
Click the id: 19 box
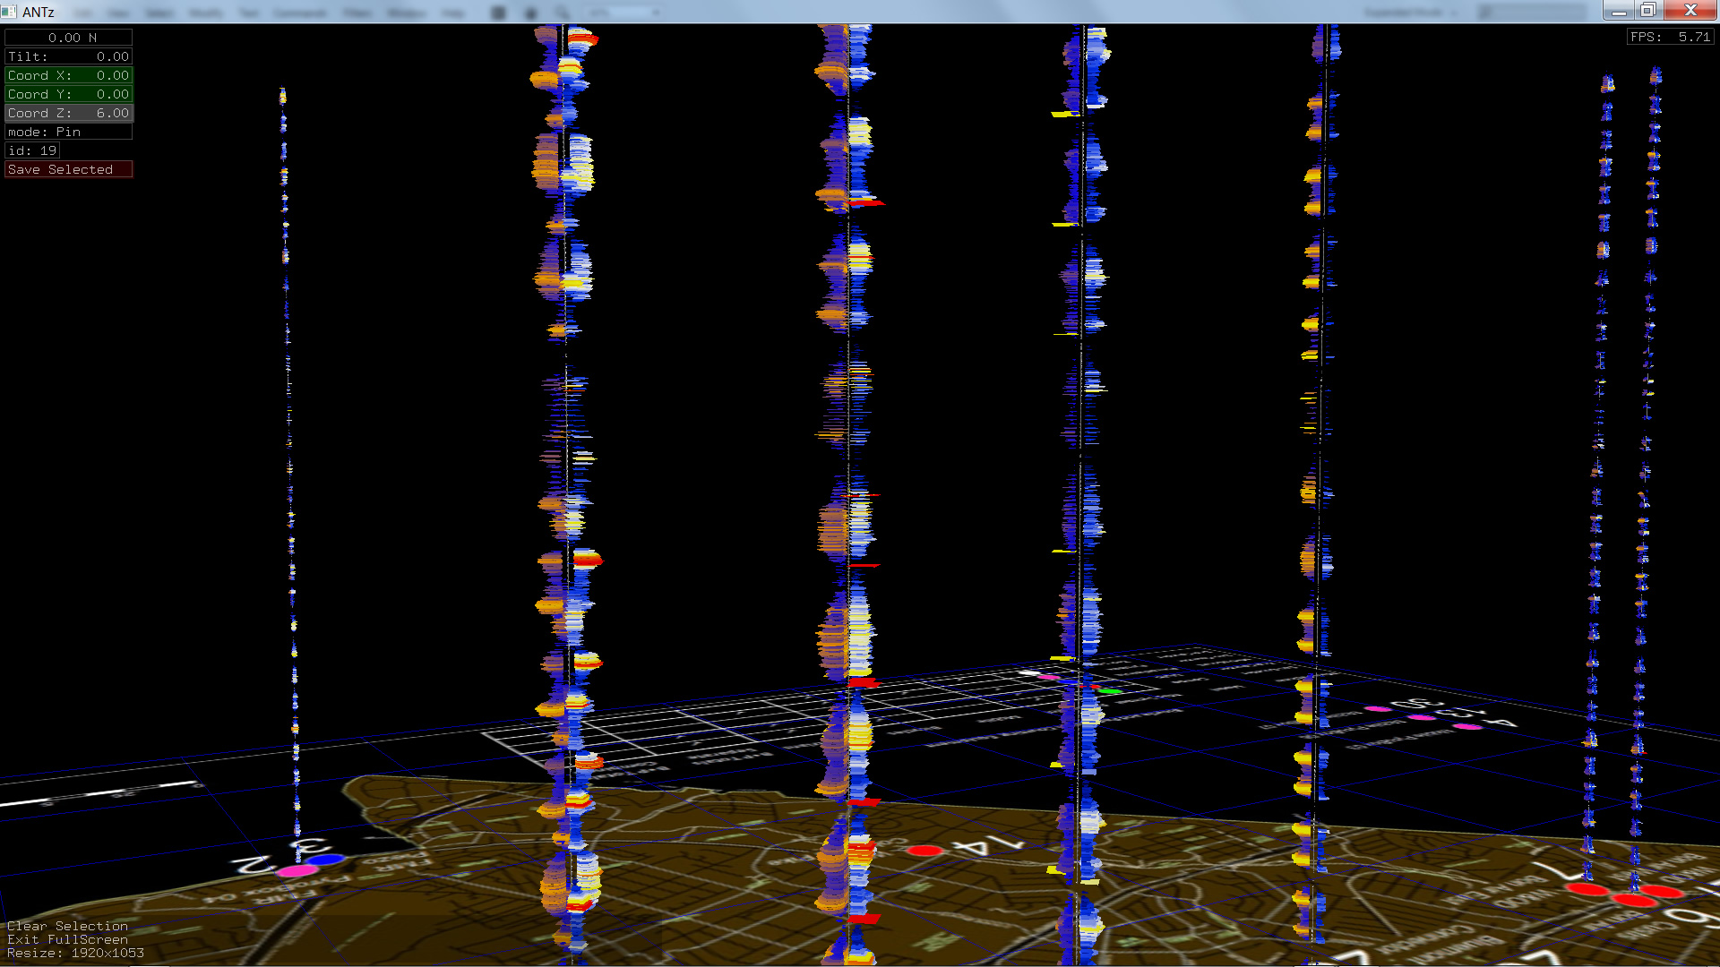point(32,150)
